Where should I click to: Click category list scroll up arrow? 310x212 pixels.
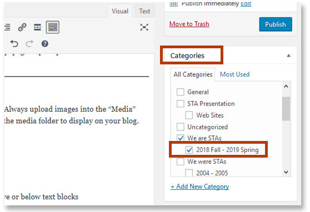[x=286, y=87]
